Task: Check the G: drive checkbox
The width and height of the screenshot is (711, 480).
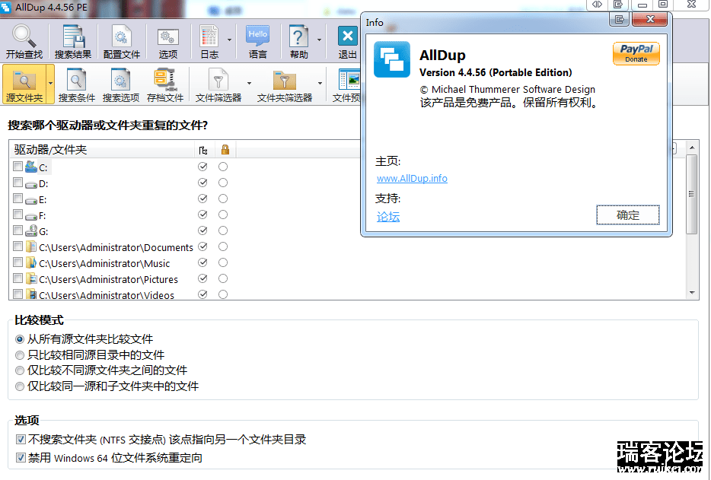Action: point(18,230)
